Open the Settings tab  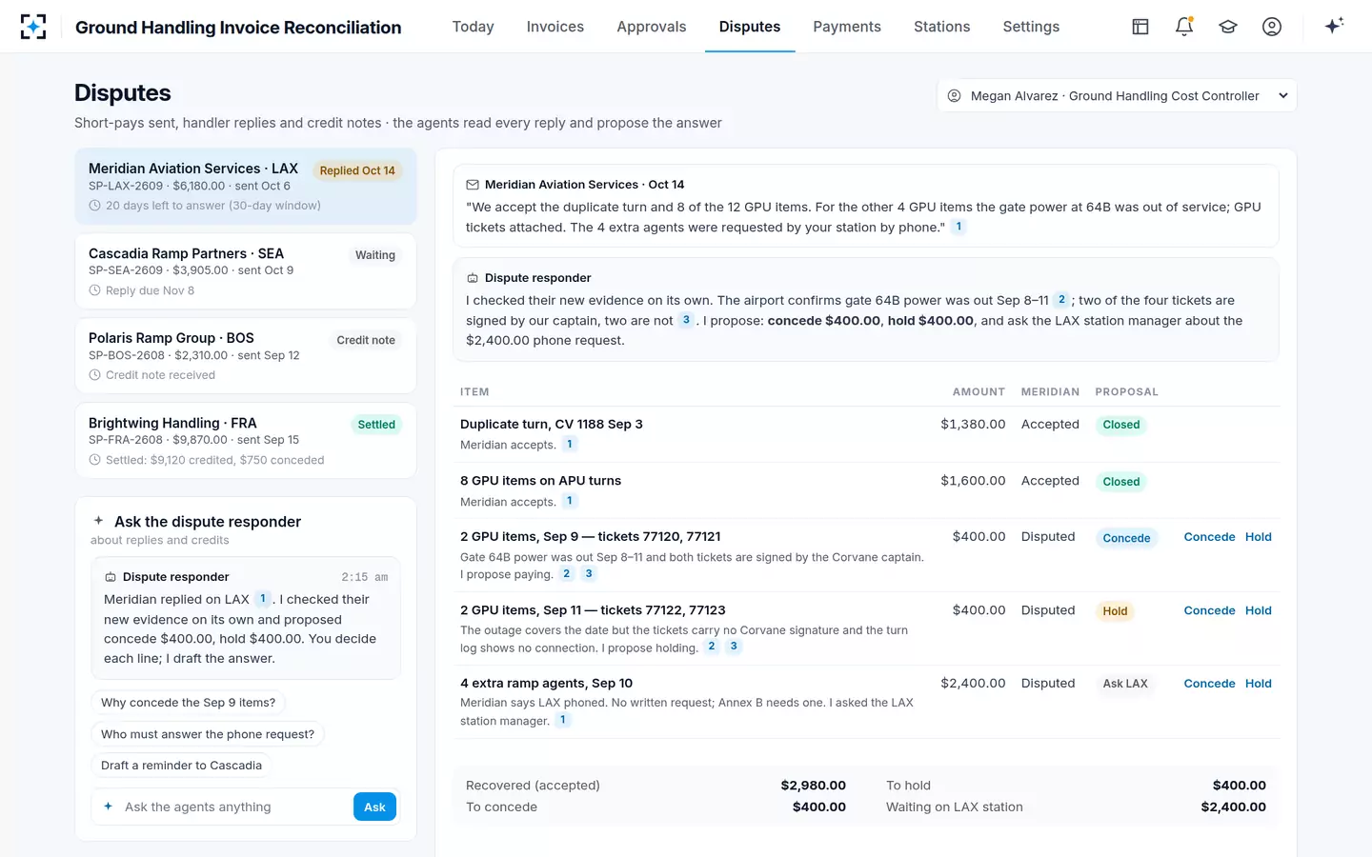click(1031, 27)
